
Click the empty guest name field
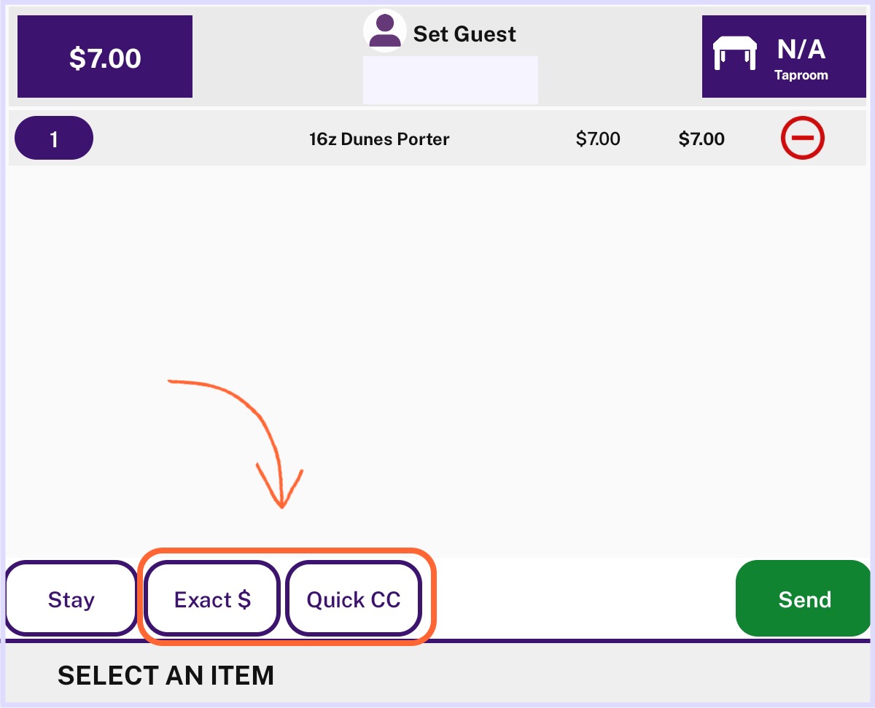pos(451,79)
